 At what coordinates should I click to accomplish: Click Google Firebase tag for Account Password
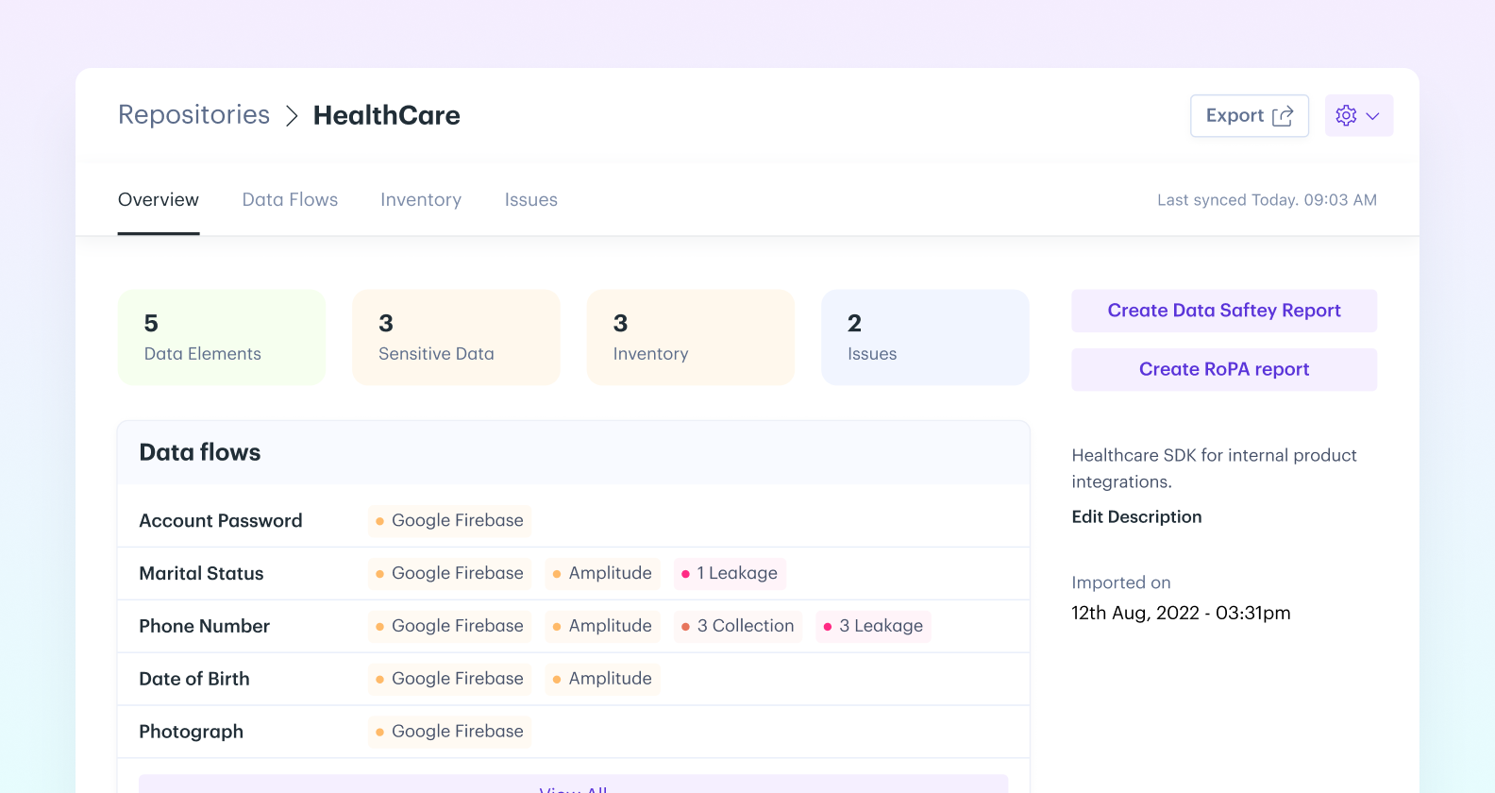point(449,521)
